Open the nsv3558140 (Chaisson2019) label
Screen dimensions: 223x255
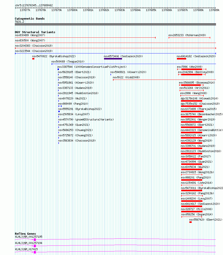click(77, 77)
